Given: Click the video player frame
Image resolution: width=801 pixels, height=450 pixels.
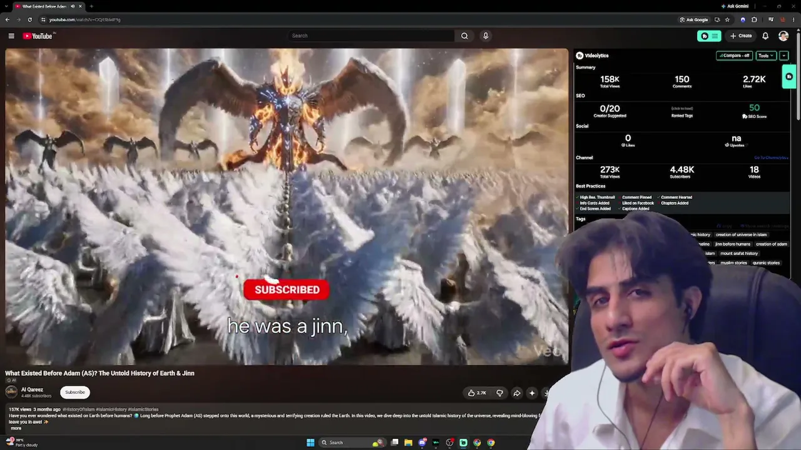Looking at the screenshot, I should pos(287,206).
